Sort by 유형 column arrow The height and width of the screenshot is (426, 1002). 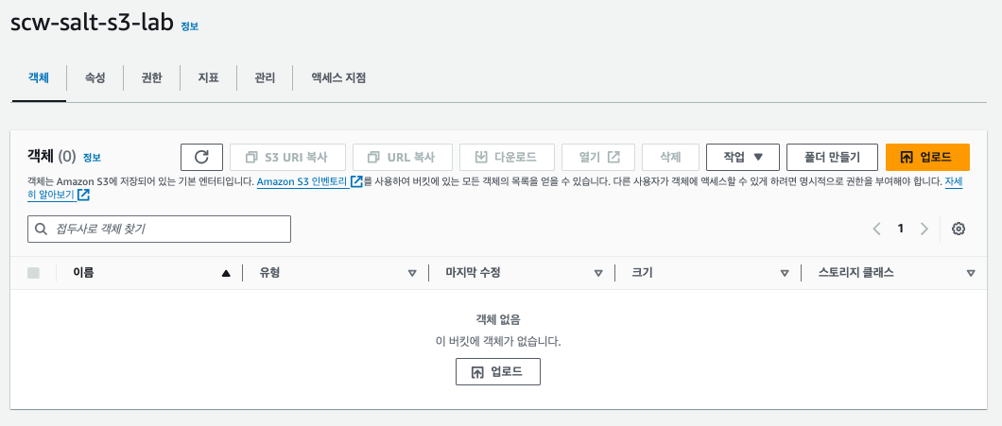[x=412, y=273]
